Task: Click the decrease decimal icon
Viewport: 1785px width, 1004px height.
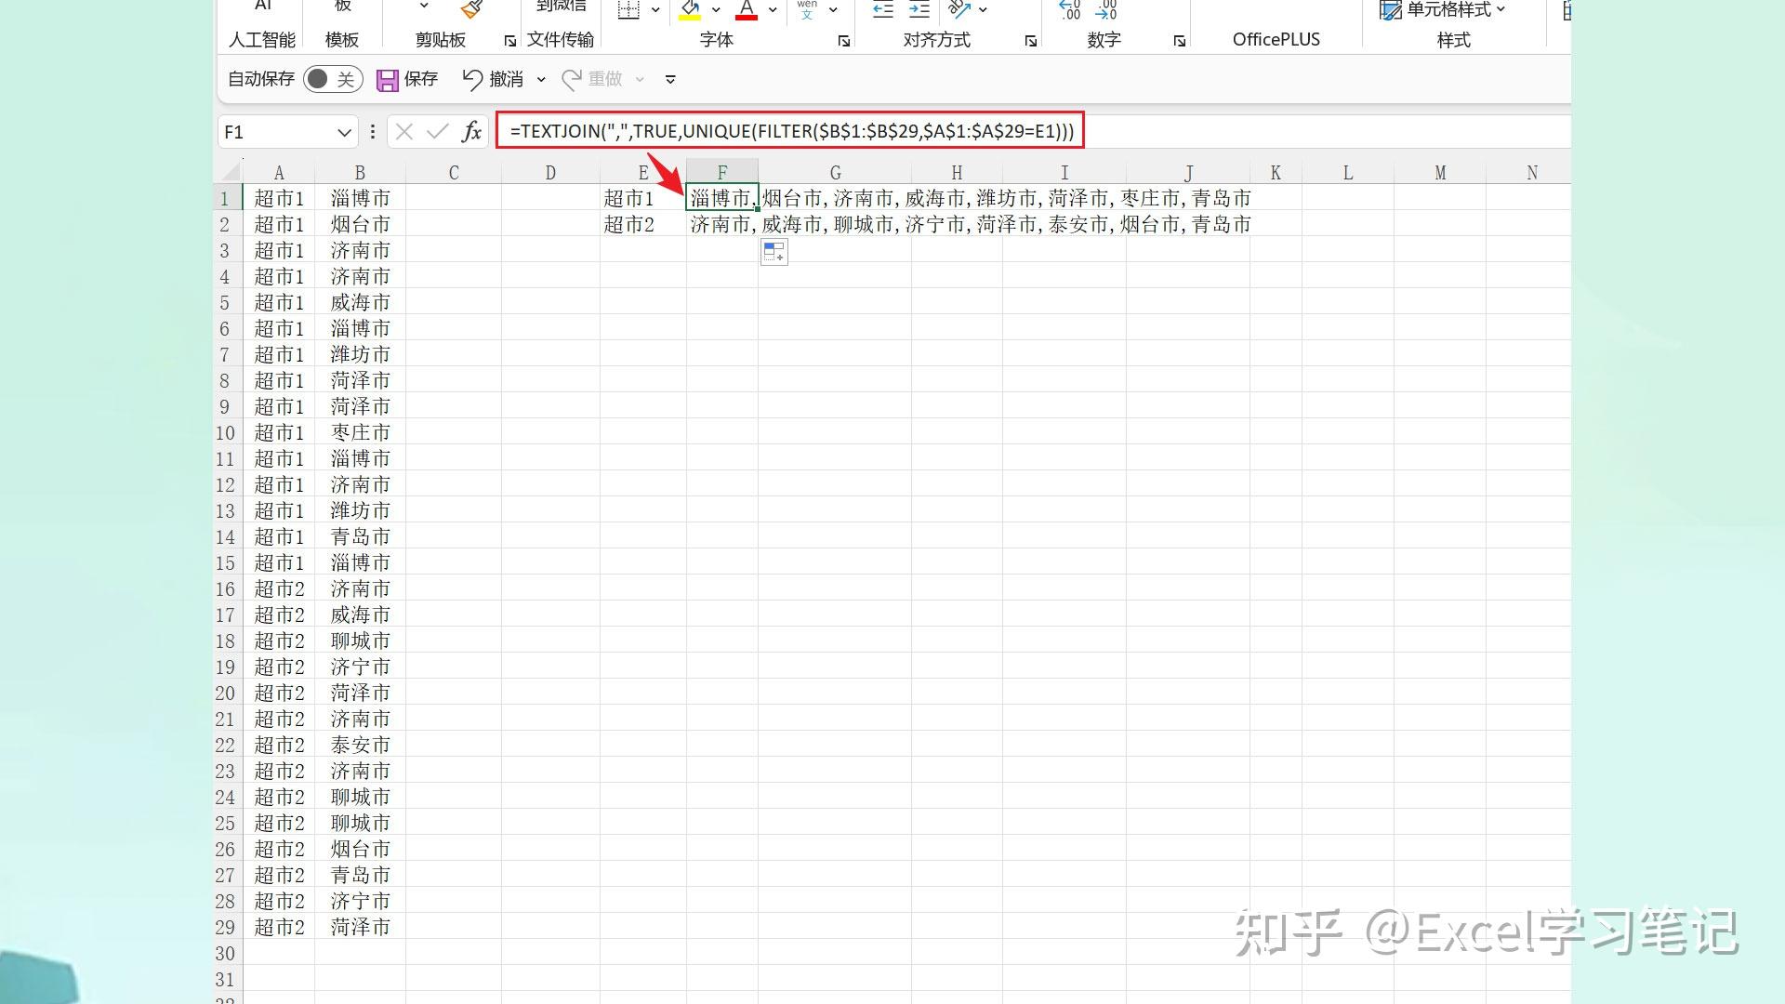Action: 1106,9
